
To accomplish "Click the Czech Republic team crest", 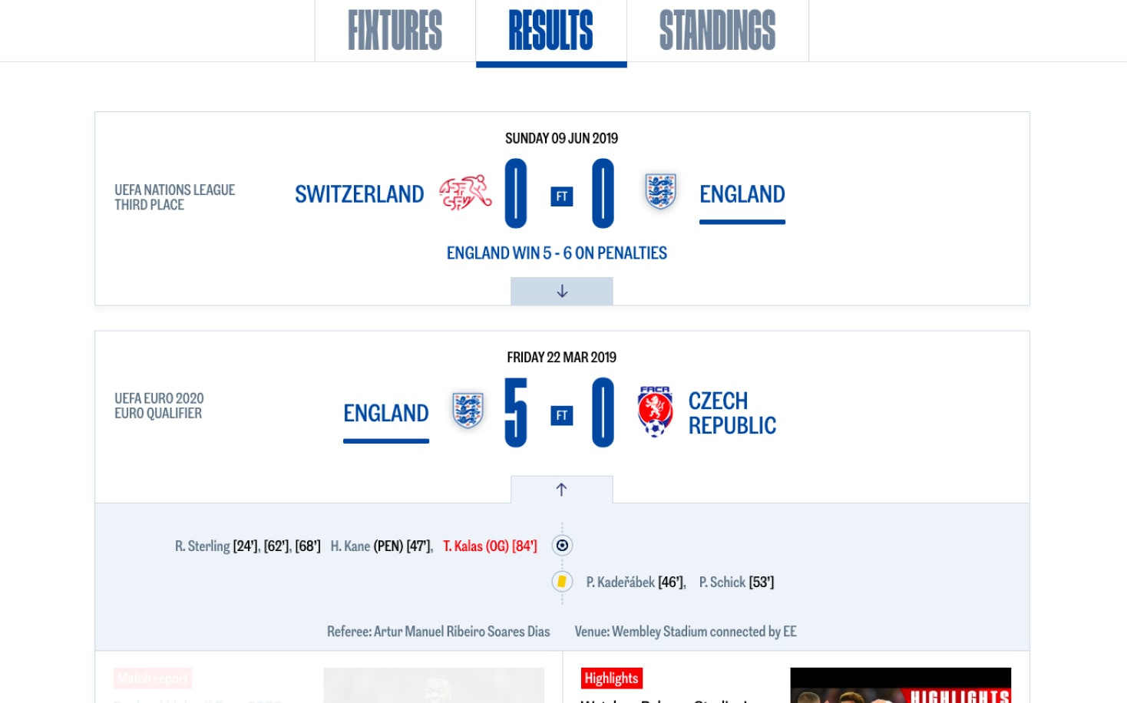I will (x=655, y=411).
